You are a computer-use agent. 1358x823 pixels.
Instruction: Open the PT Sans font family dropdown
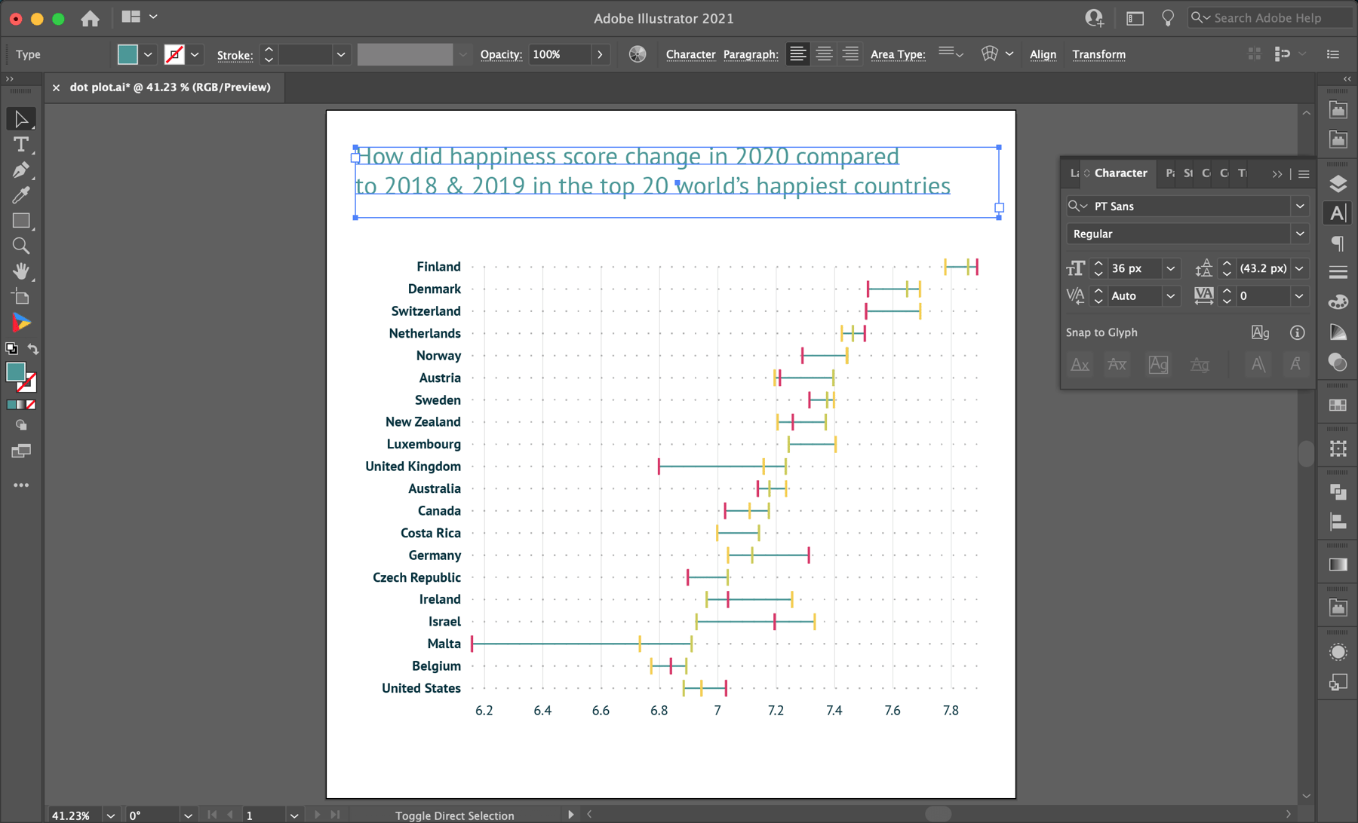click(1299, 206)
